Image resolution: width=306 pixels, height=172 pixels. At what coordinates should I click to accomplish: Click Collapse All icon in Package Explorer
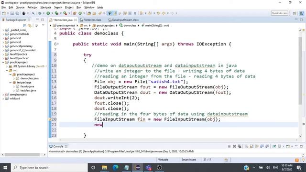(24, 25)
